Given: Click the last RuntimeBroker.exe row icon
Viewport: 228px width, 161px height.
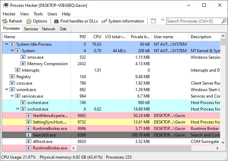Looking at the screenshot, I should tap(29, 148).
